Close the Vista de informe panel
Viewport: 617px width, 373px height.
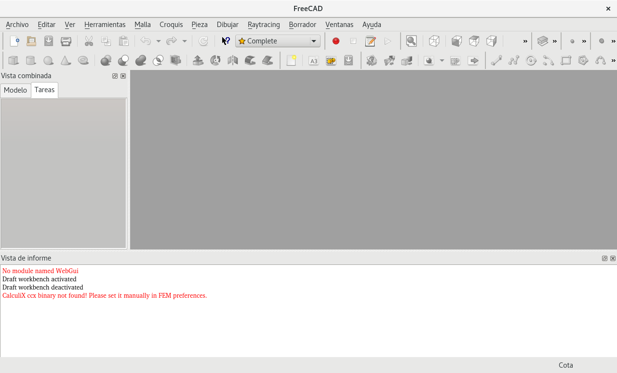pyautogui.click(x=613, y=258)
